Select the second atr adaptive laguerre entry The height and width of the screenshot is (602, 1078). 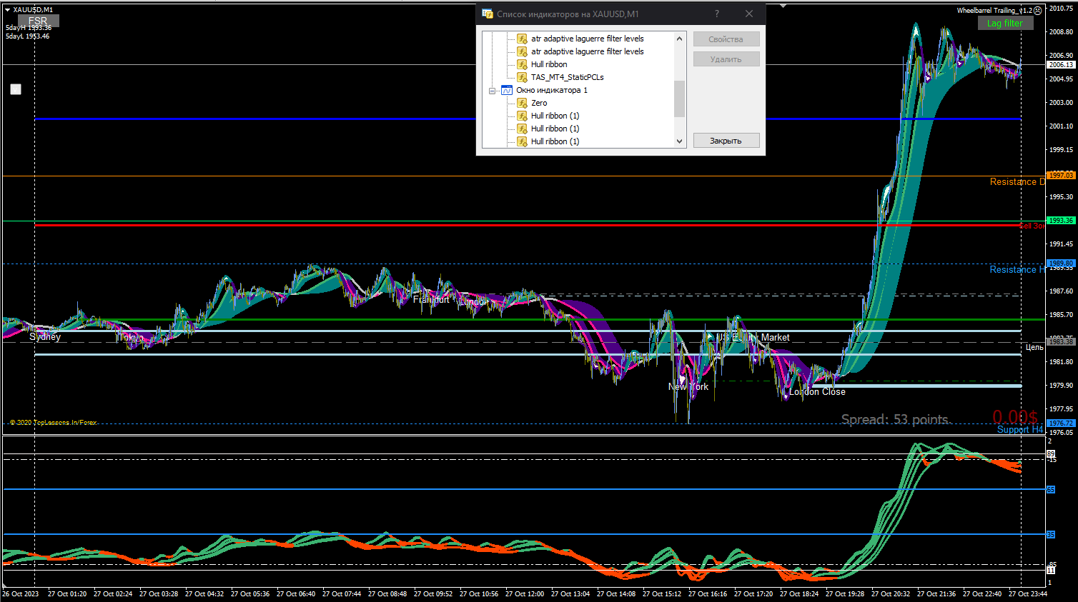tap(587, 51)
